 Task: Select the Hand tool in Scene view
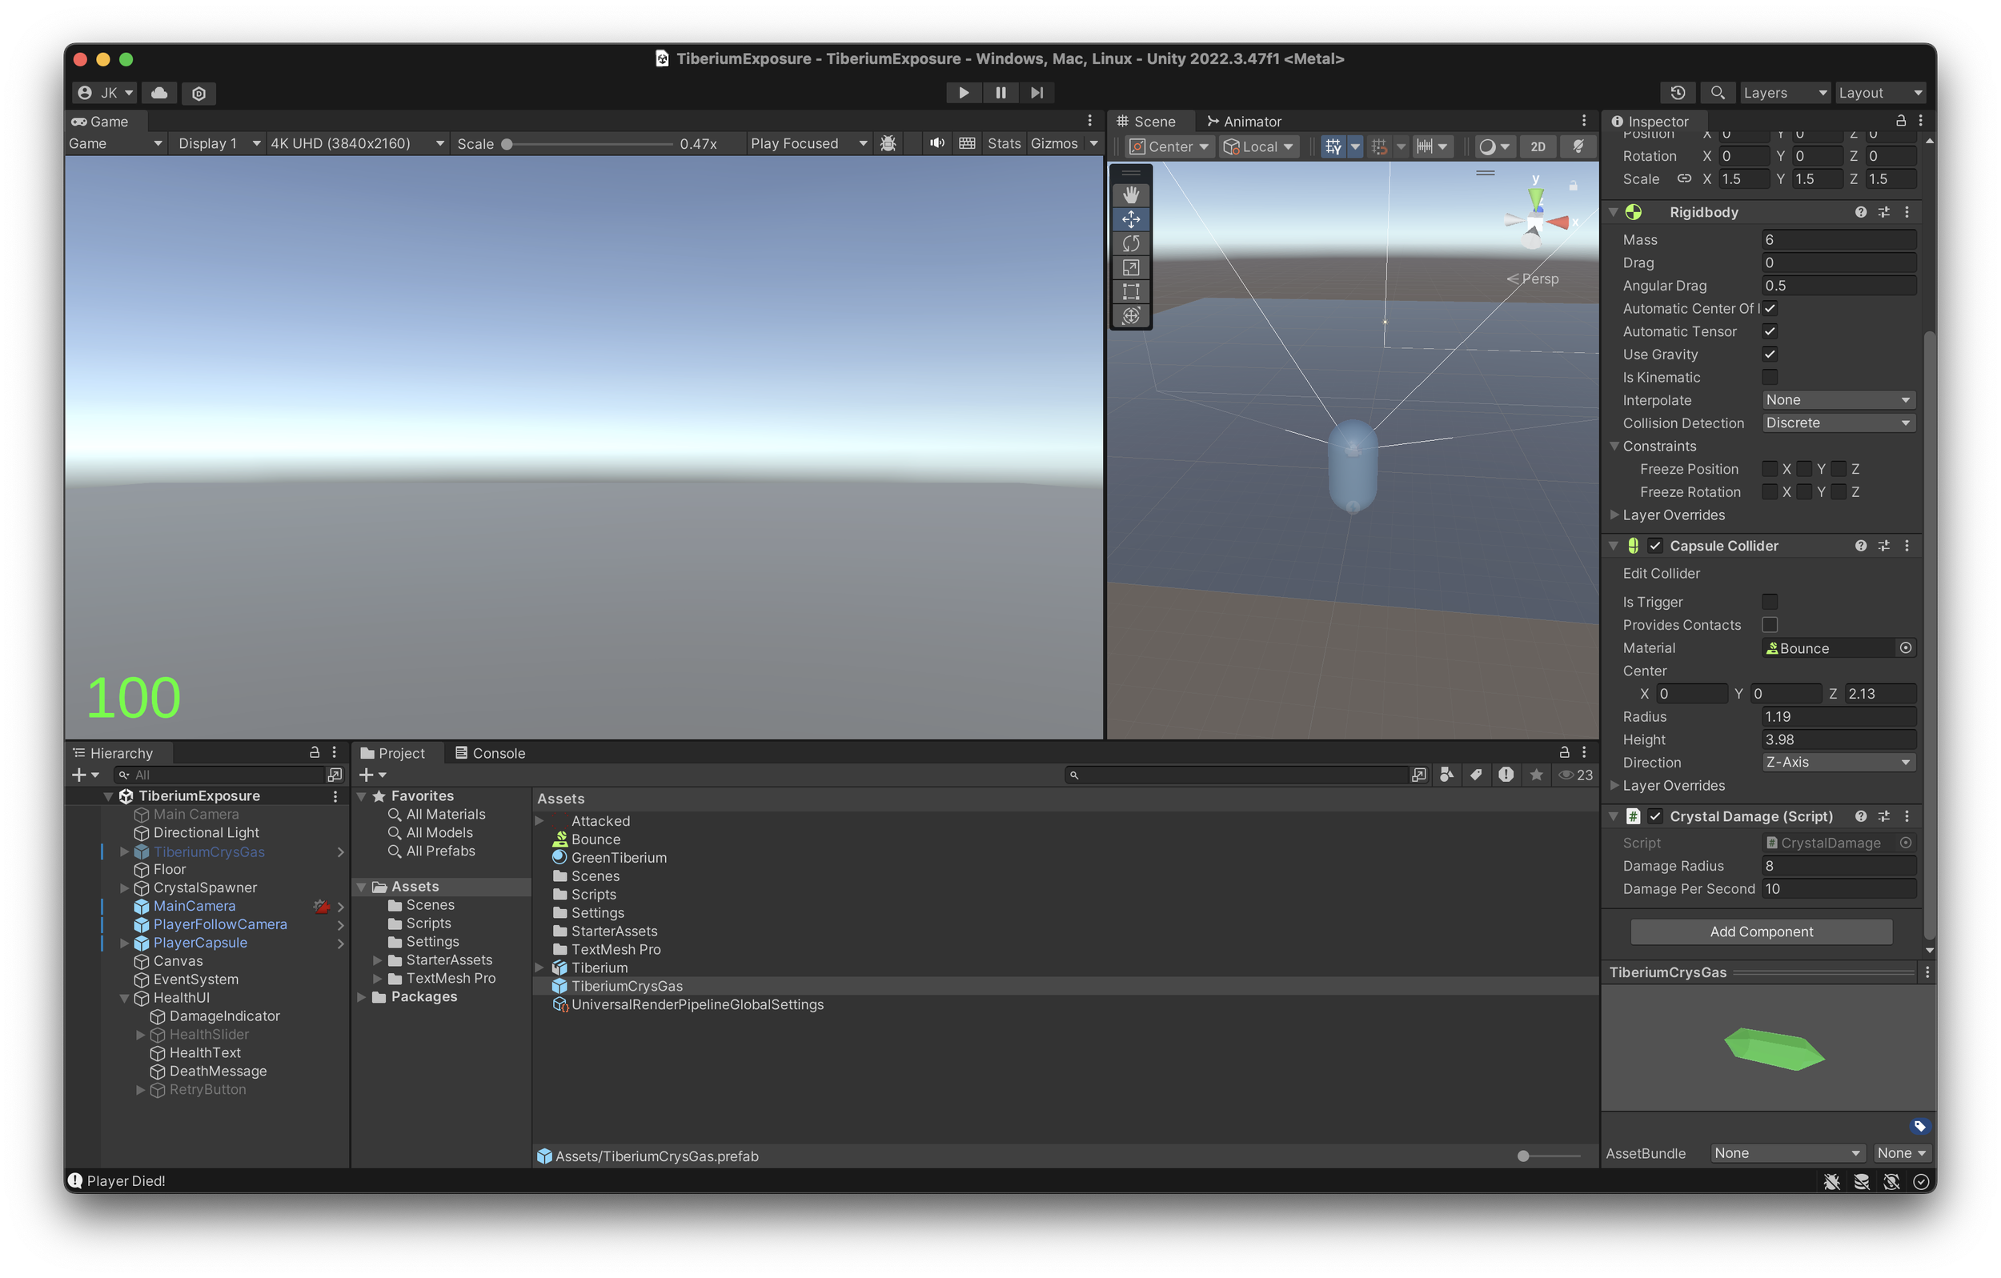pos(1130,195)
